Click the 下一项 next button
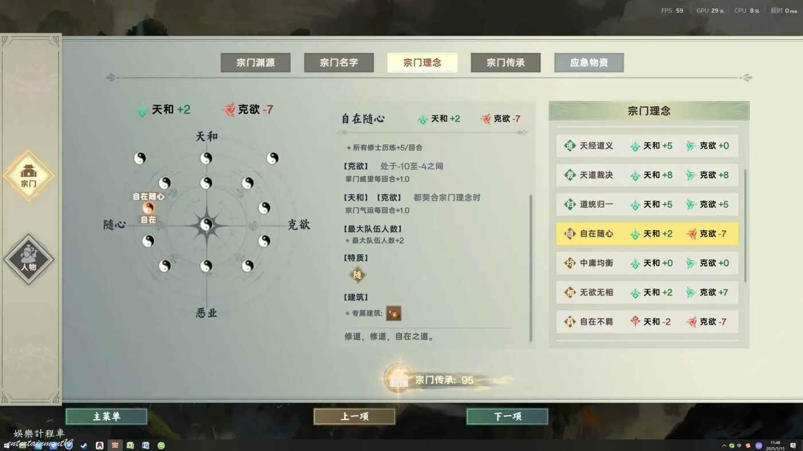 click(x=507, y=417)
